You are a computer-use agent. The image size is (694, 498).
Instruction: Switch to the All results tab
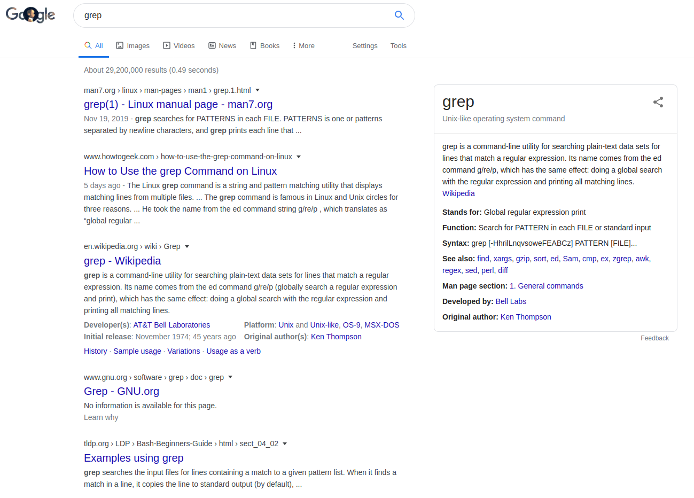pyautogui.click(x=93, y=46)
